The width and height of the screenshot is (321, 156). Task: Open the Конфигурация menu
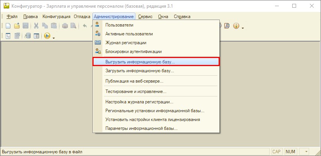(56, 17)
